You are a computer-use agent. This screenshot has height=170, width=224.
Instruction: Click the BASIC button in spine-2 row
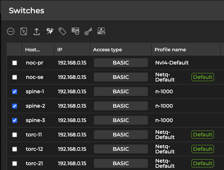(121, 106)
